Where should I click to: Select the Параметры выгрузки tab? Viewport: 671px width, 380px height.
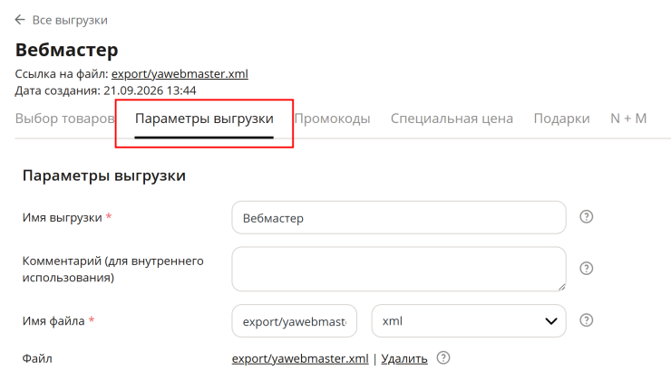(x=204, y=119)
